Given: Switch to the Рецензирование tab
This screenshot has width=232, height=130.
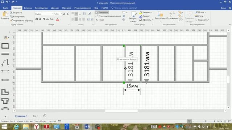Looking at the screenshot, I should pyautogui.click(x=83, y=8).
